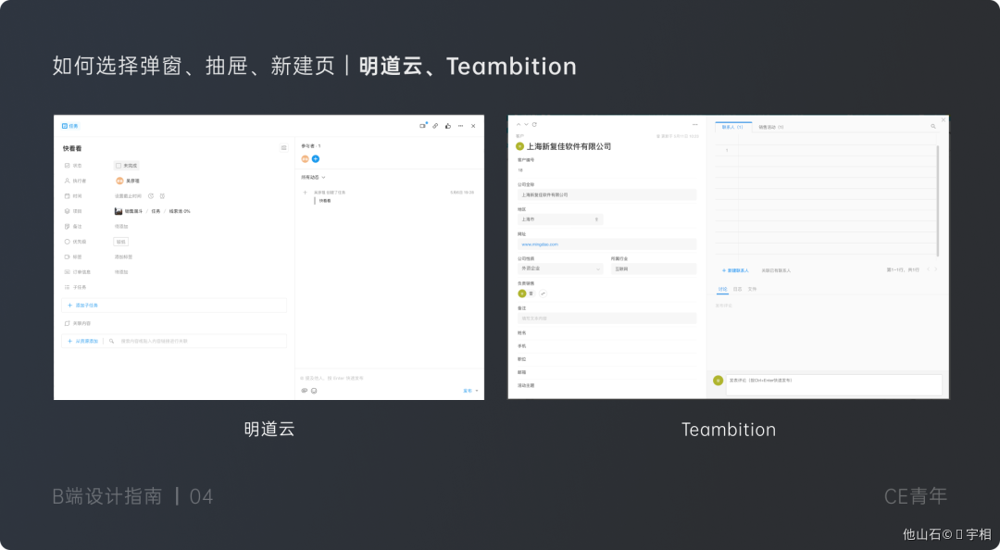The width and height of the screenshot is (1000, 550).
Task: Click the avatar beside 上海新复佳软件有限公司
Action: 519,146
